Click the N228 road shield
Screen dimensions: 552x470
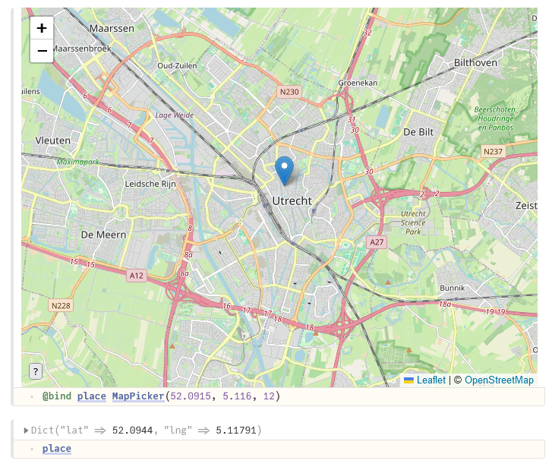(61, 305)
